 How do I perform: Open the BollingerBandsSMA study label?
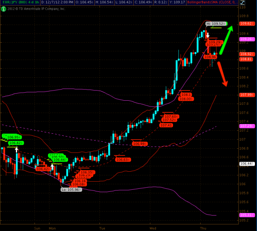point(212,2)
